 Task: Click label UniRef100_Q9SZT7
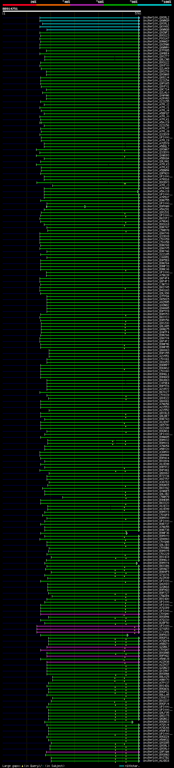point(156,56)
